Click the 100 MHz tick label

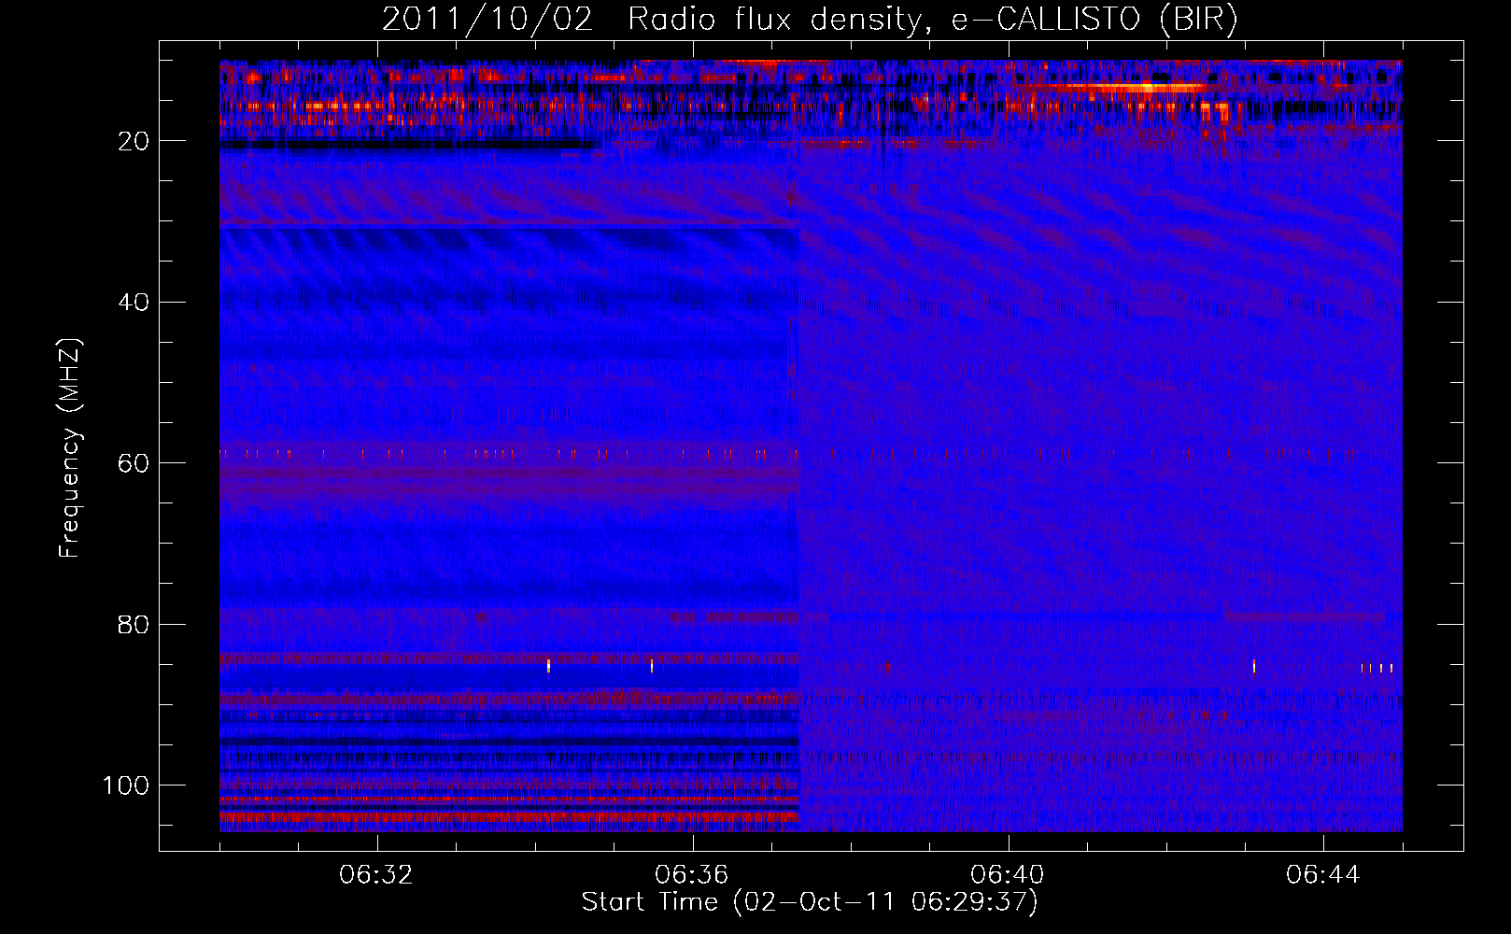coord(126,785)
